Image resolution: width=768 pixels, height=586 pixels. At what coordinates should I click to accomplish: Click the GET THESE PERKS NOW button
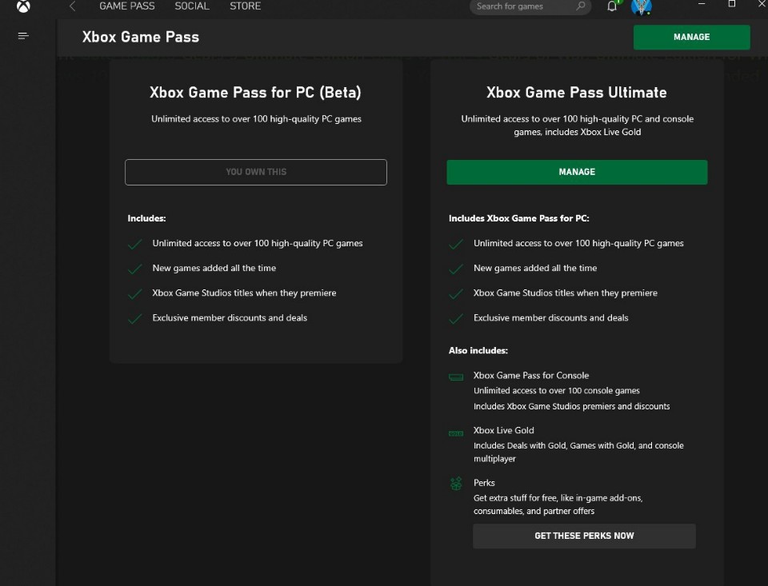click(x=584, y=536)
